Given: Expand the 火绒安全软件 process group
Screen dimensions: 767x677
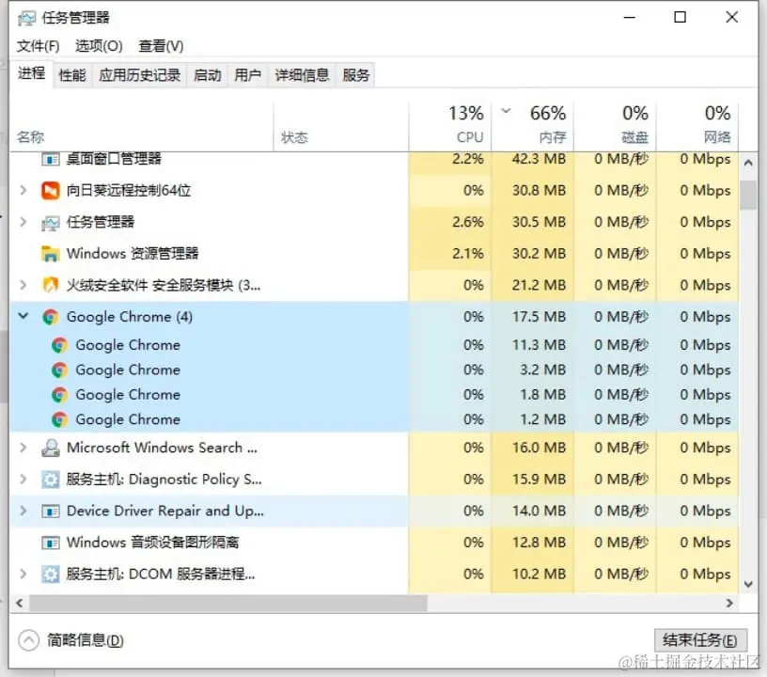Looking at the screenshot, I should (23, 285).
